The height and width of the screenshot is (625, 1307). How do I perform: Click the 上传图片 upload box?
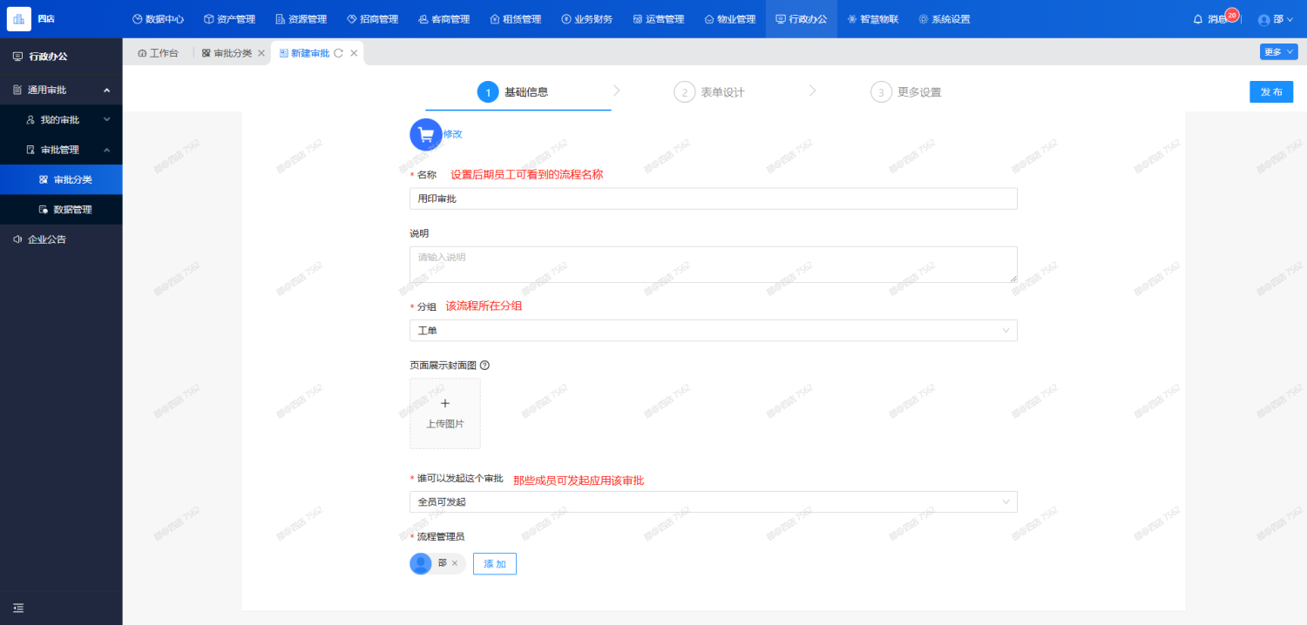pyautogui.click(x=444, y=413)
